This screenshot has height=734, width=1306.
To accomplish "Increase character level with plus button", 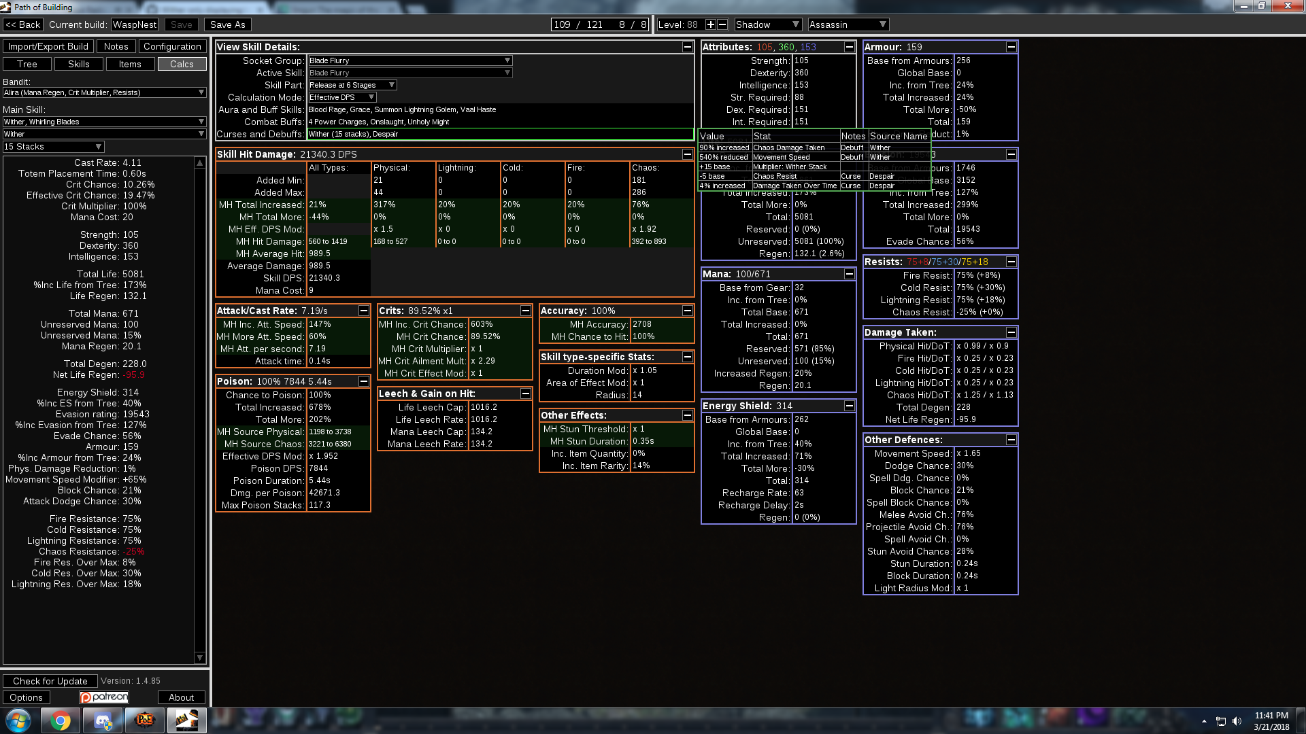I will (711, 24).
